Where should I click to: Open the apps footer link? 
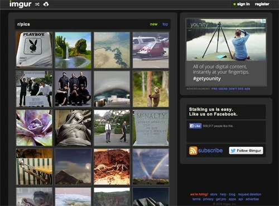(x=232, y=199)
